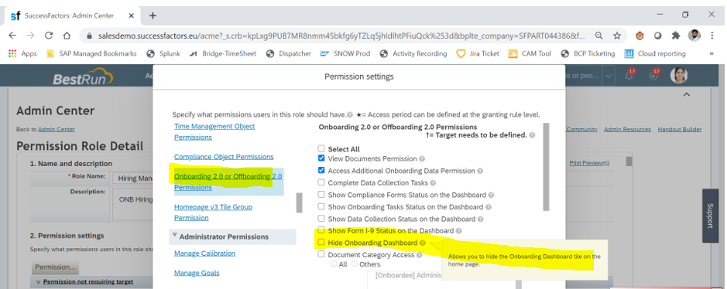Collapse Permission not requiring target section
Image resolution: width=727 pixels, height=289 pixels.
[39, 281]
